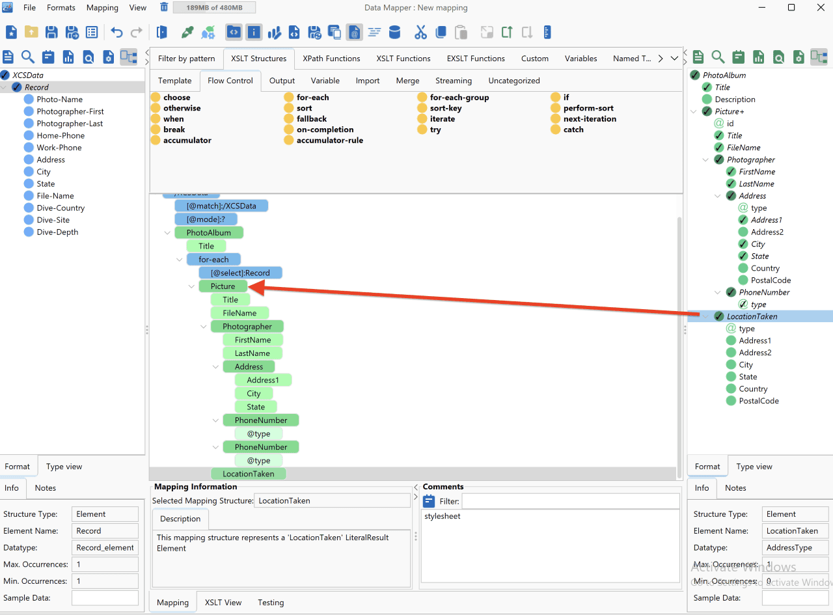Screen dimensions: 833x615
Task: Open the Testing tab at bottom
Action: pyautogui.click(x=271, y=603)
